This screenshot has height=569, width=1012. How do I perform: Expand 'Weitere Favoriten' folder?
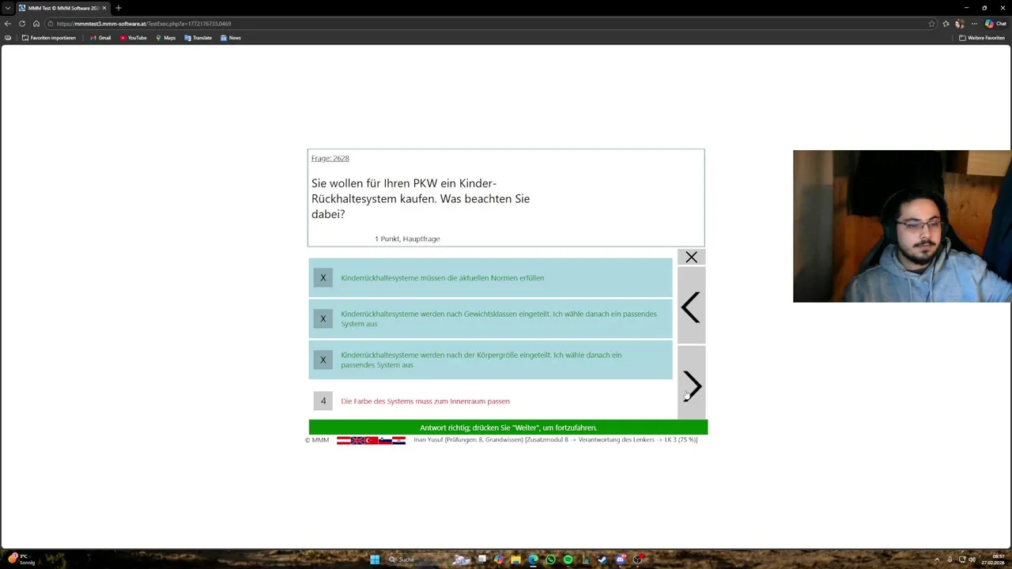coord(982,38)
